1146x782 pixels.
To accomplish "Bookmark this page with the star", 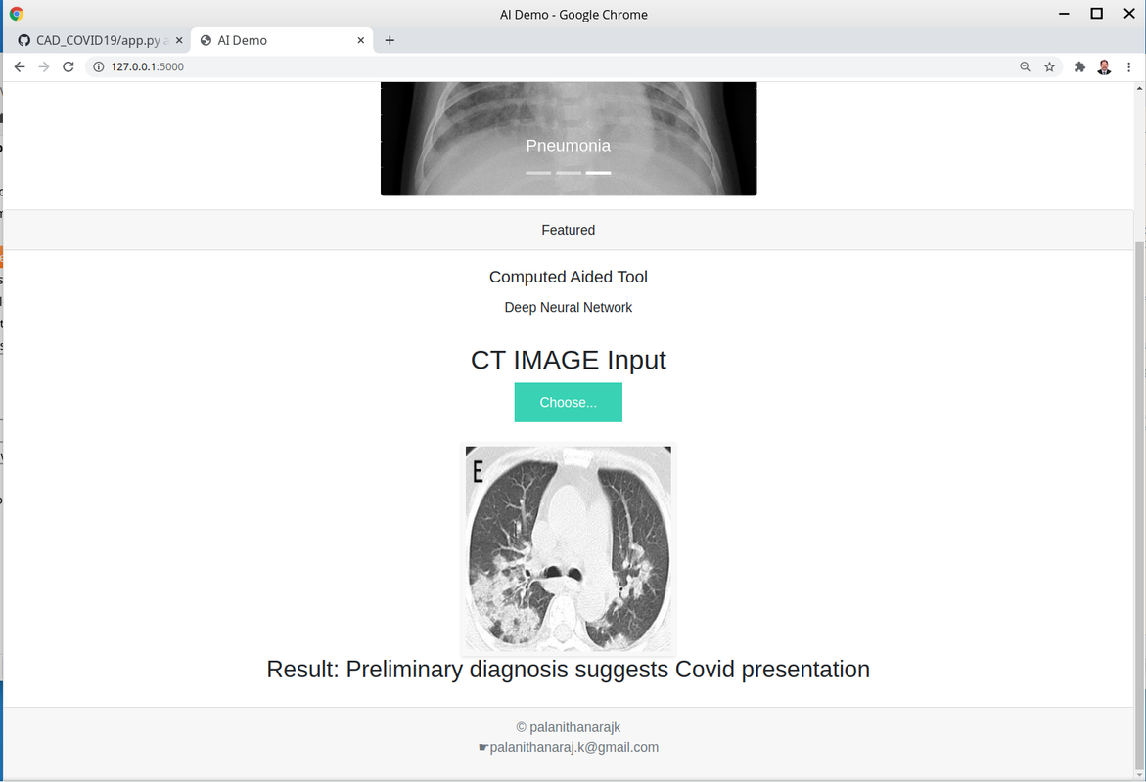I will [1049, 66].
